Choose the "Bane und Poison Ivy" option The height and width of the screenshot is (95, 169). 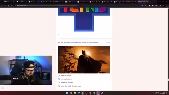coord(59,79)
